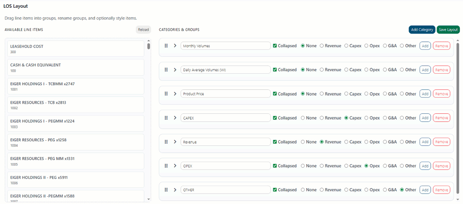
Task: Save the layout
Action: pos(448,30)
